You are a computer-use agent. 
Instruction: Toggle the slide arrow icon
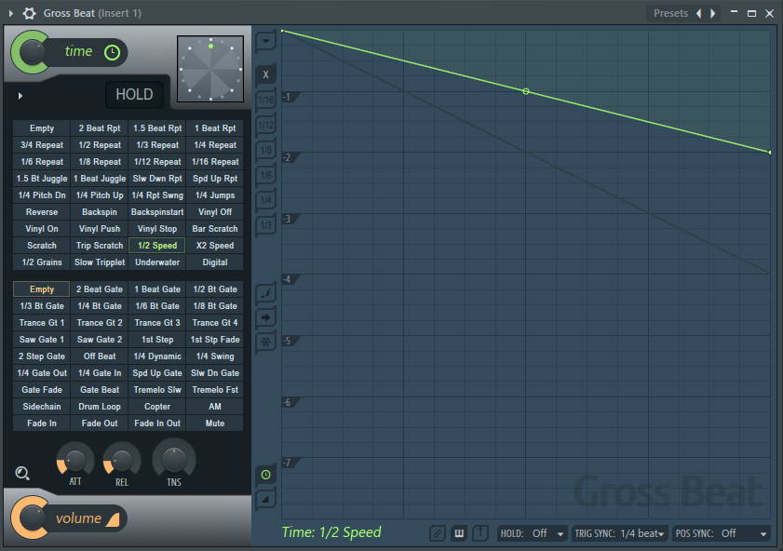(265, 317)
